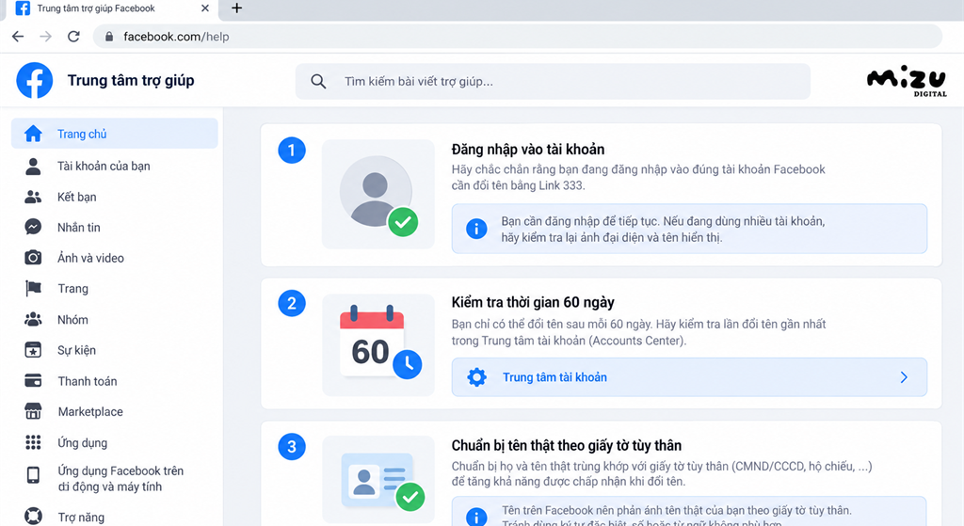Click the Trang flag icon
Screen dimensions: 964x526
[33, 288]
